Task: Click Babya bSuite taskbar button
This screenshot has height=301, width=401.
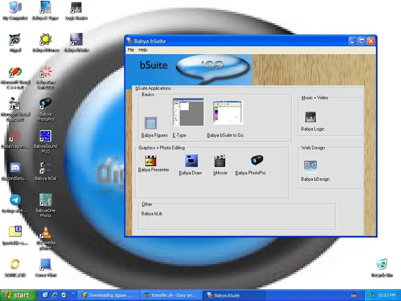Action: coord(234,295)
